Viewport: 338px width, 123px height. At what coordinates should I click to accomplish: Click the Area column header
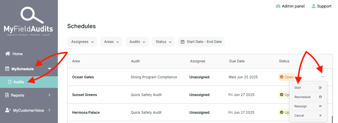[x=76, y=61]
